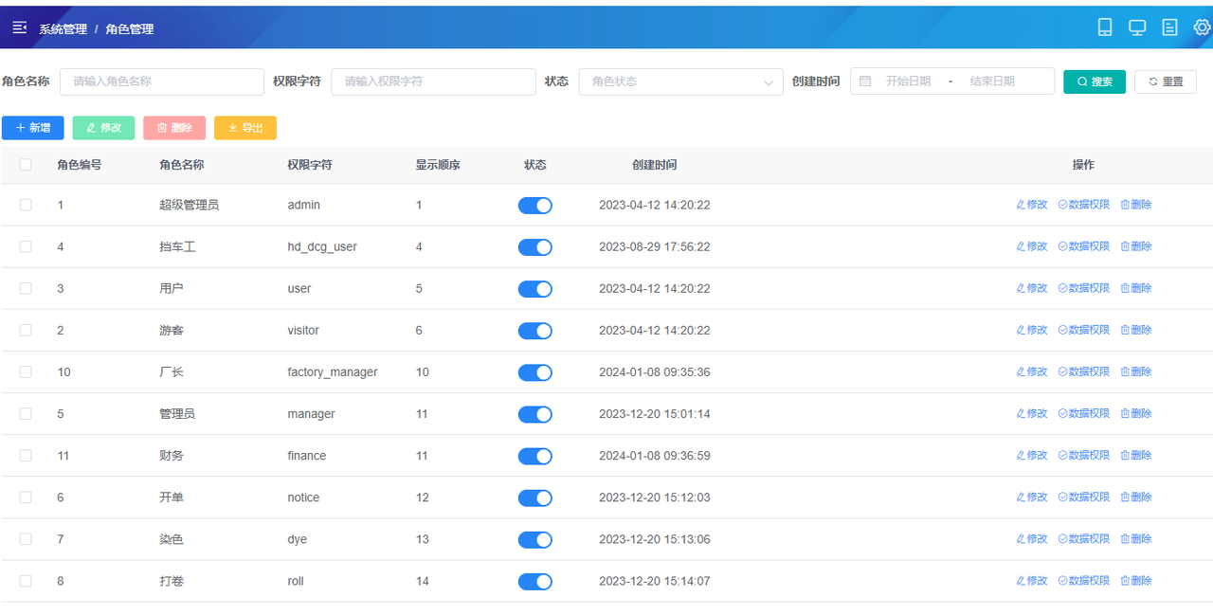Viewport: 1213px width, 615px height.
Task: Open the tablet device view icon
Action: pos(1105,27)
